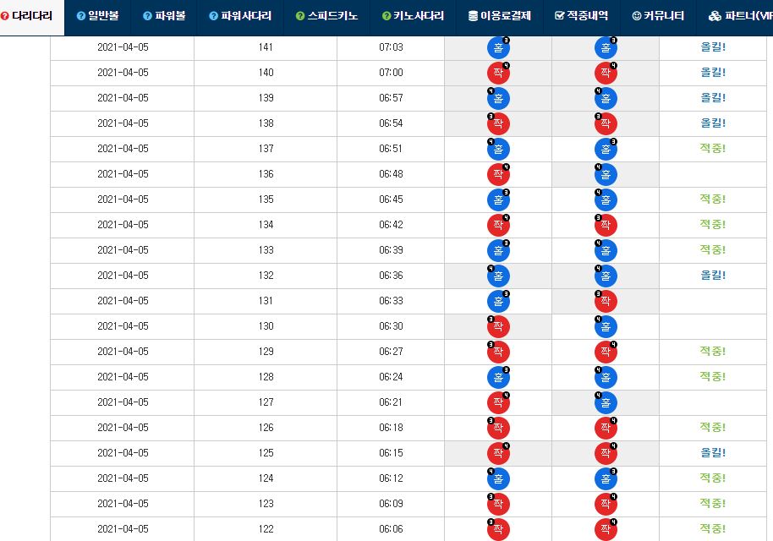
Task: Click red question icon beside 다리다리
Action: pos(5,16)
